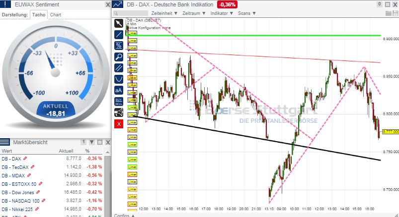Open the Zeiteinheit dropdown menu
399x217 pixels.
164,13
